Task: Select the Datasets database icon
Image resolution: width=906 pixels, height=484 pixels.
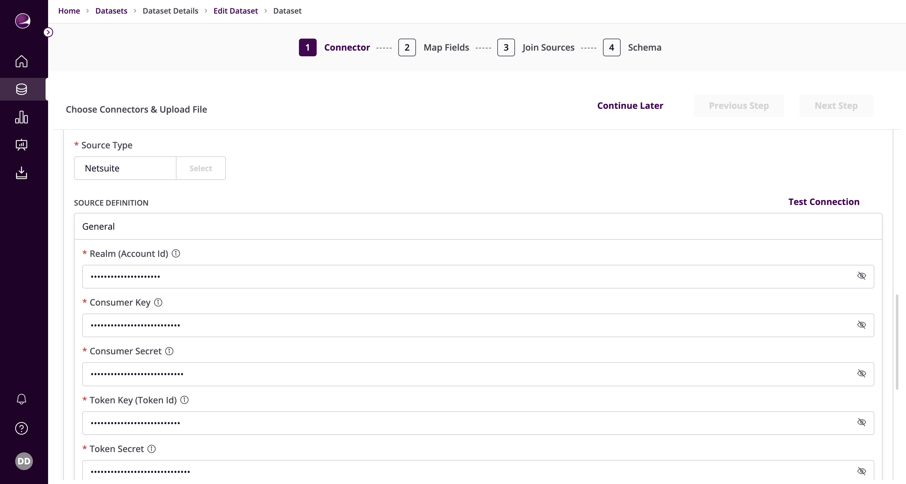Action: pos(22,89)
